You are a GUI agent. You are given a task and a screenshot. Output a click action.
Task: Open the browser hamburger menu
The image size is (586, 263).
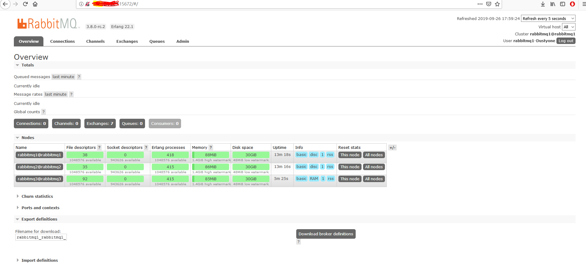coord(584,4)
